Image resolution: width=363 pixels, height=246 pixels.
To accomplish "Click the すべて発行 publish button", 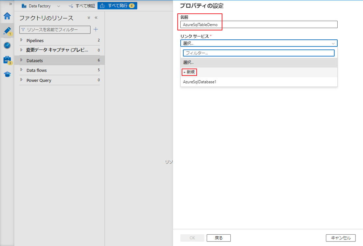I will [x=117, y=6].
